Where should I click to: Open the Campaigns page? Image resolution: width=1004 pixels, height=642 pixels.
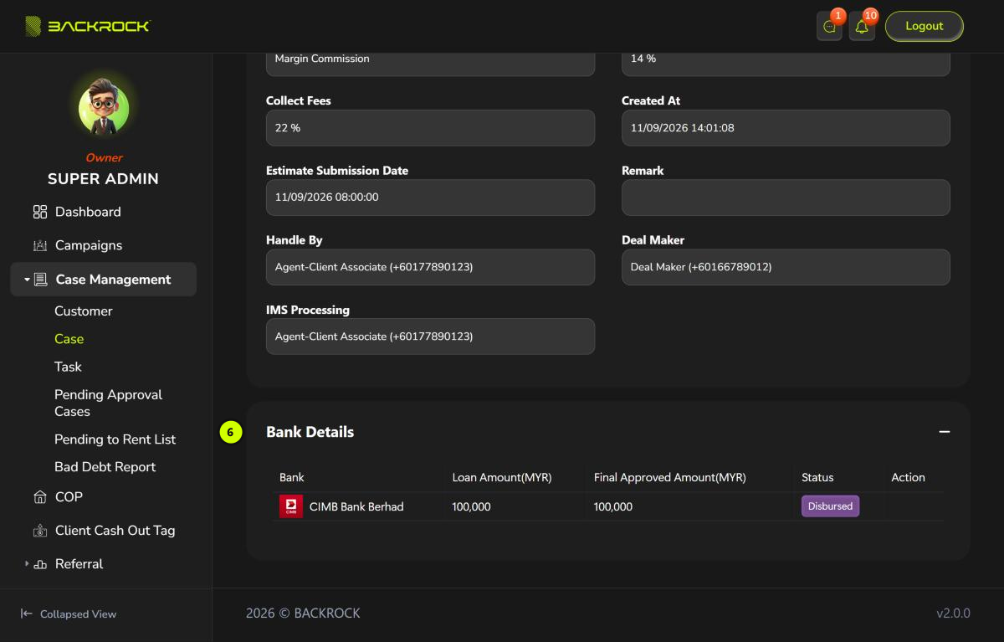[89, 245]
